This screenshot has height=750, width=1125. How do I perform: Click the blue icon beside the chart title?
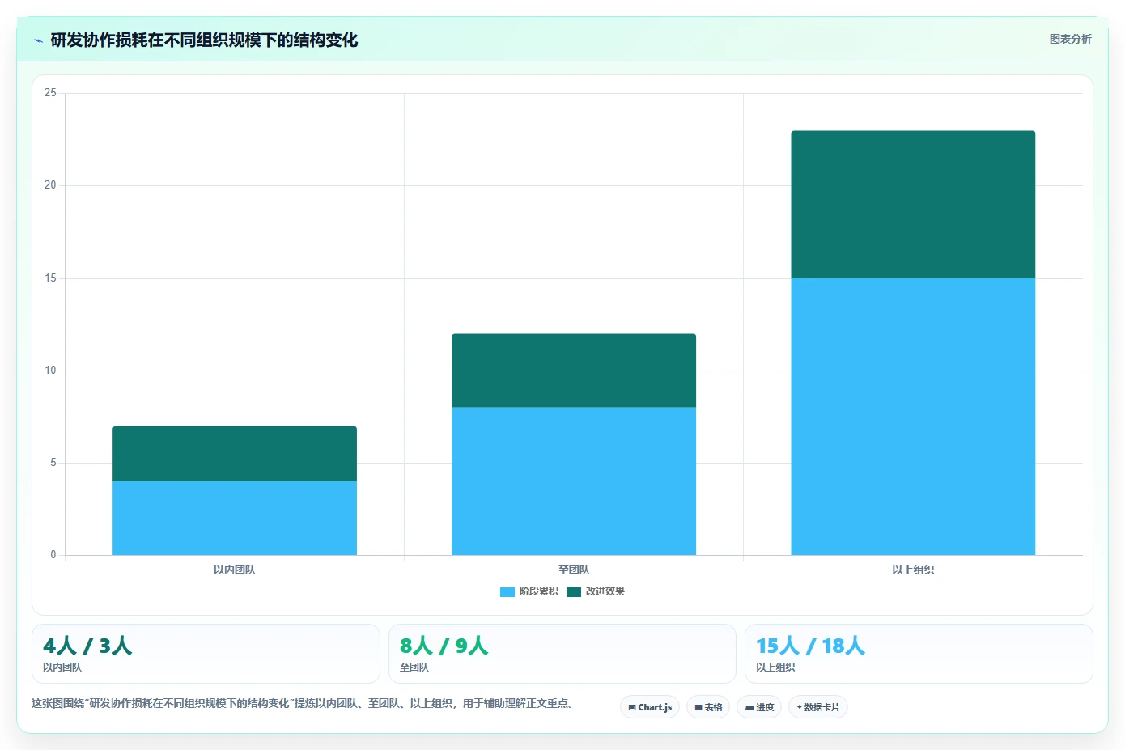pos(38,40)
